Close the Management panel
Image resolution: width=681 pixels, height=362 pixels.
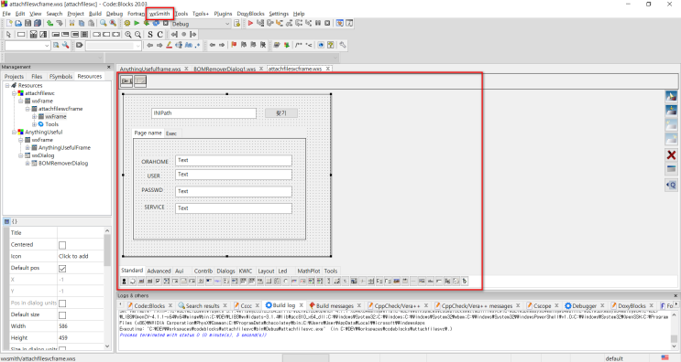click(x=108, y=67)
